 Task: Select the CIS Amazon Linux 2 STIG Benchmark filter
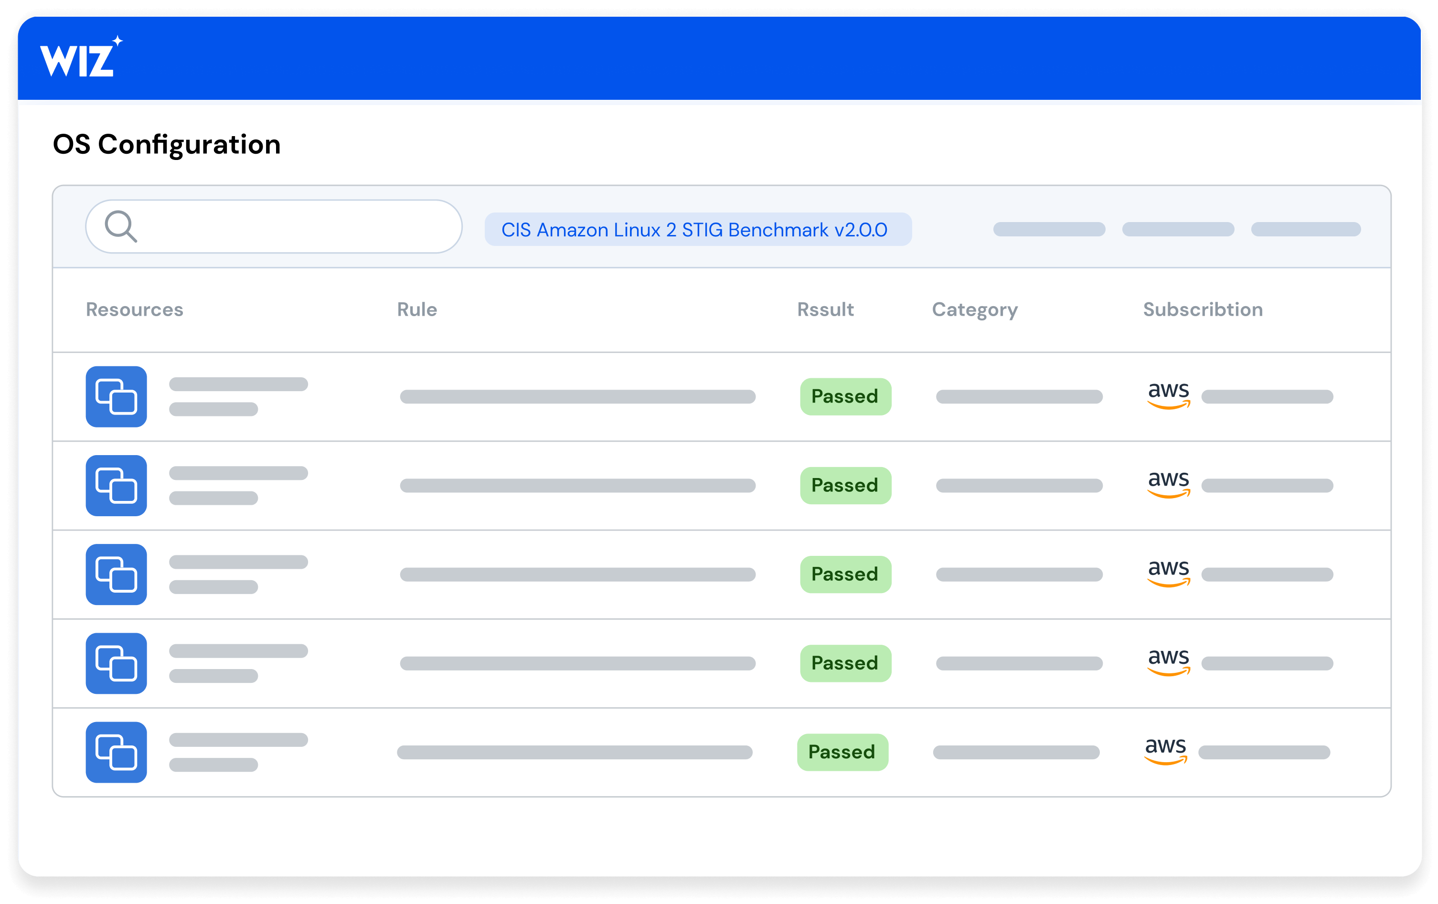[697, 229]
